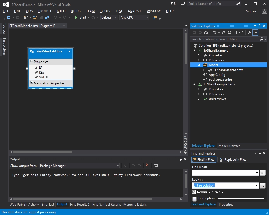Switch to the Error List tab
The image size is (269, 215).
tap(48, 204)
